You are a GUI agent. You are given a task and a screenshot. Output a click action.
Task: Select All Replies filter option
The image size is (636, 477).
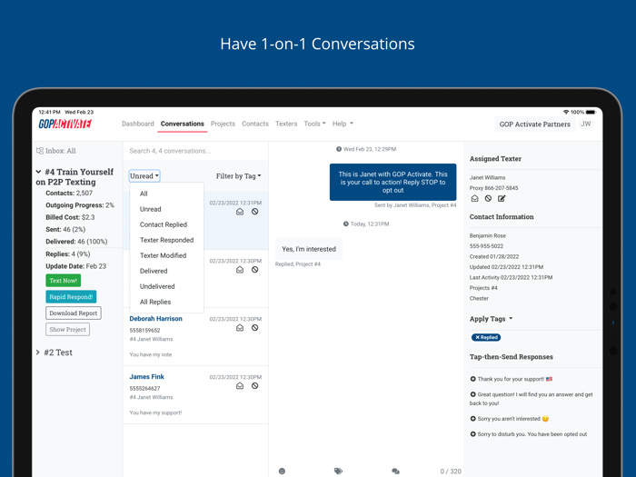point(166,302)
